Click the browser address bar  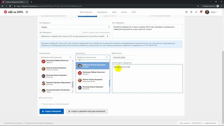tap(104, 6)
